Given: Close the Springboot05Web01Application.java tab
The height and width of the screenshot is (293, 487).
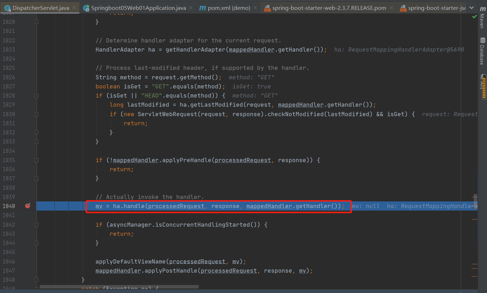Looking at the screenshot, I should [x=191, y=8].
